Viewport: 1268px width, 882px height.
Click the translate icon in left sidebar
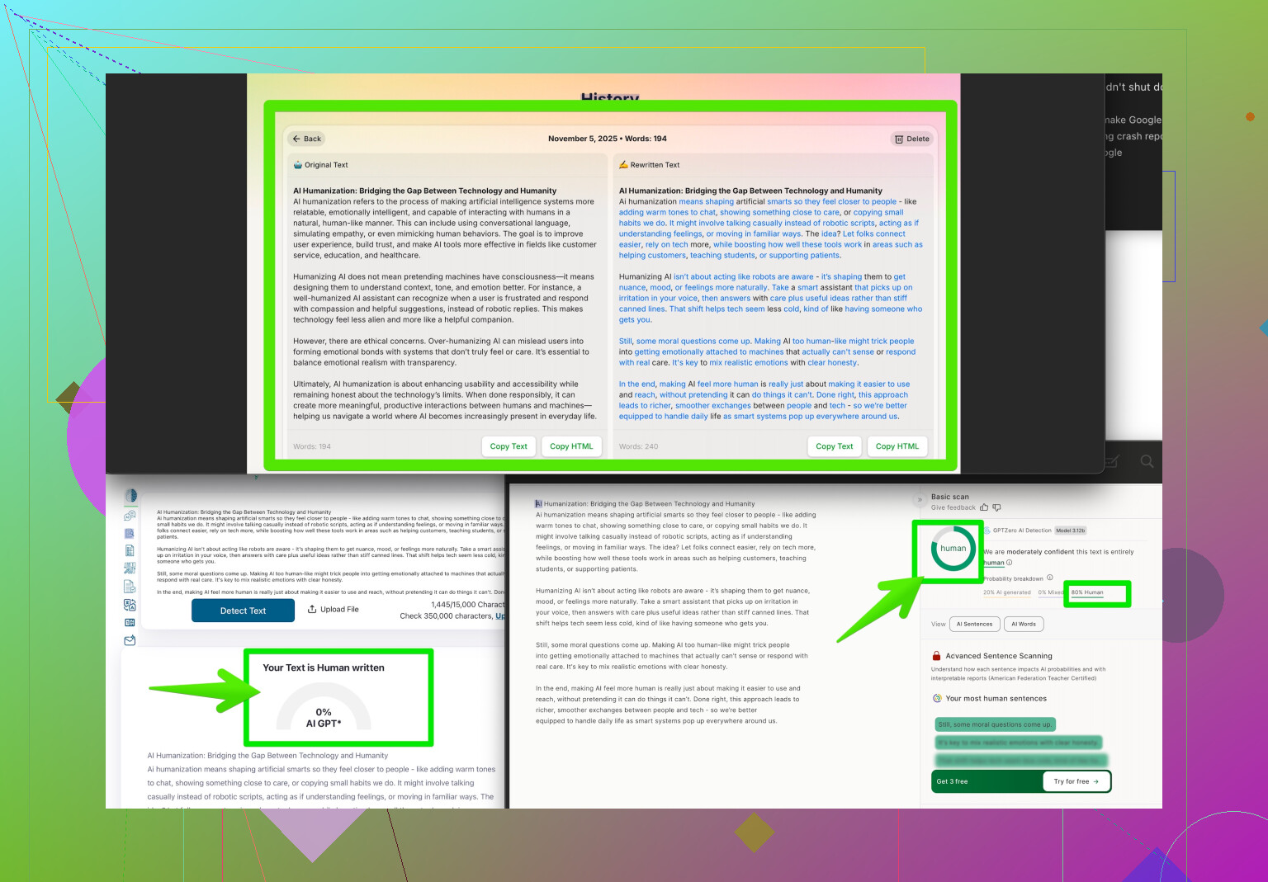pyautogui.click(x=130, y=605)
